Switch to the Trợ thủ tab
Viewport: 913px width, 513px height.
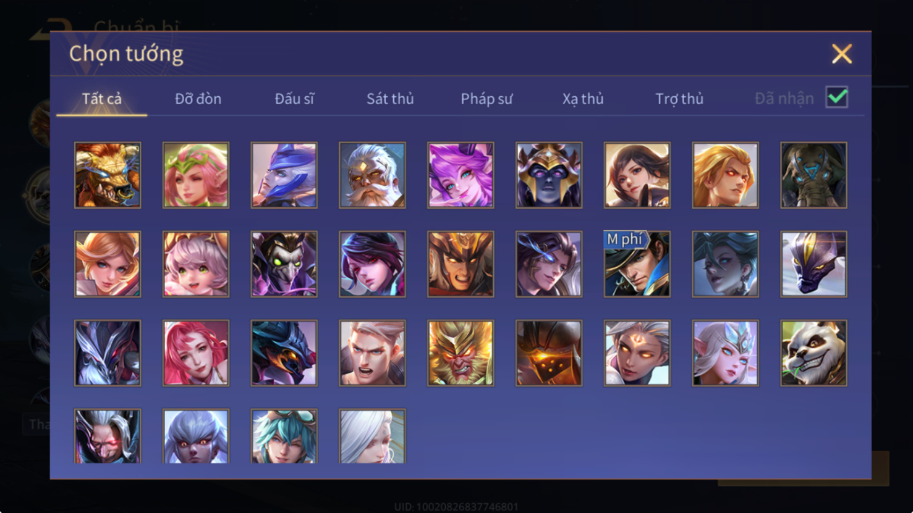coord(679,99)
